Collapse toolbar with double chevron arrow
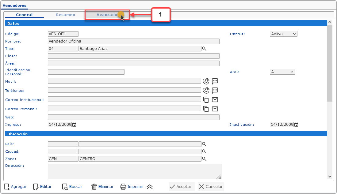 click(x=150, y=187)
